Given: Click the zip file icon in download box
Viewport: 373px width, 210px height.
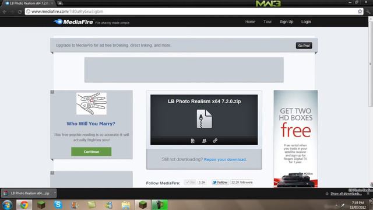Looking at the screenshot, I should 205,119.
